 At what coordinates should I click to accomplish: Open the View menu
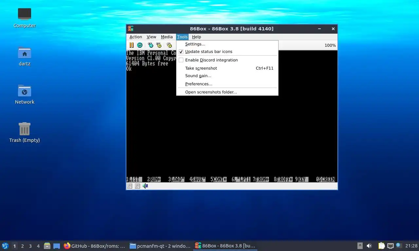click(x=151, y=37)
